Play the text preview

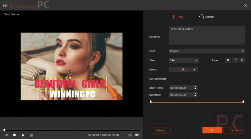tap(23, 135)
